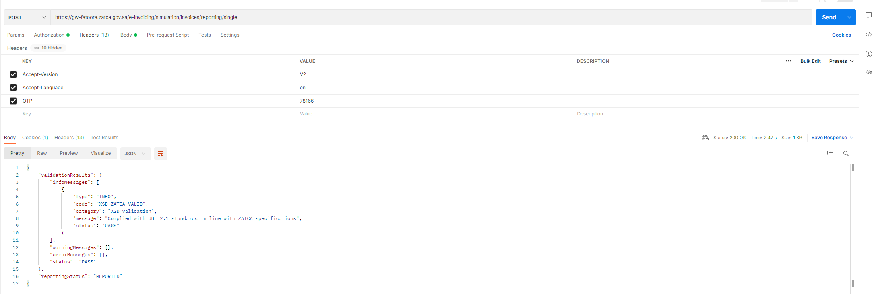Search within the response body

click(846, 154)
